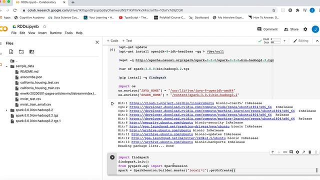Select anscombe.json file
320x180 pixels.
(x=31, y=77)
